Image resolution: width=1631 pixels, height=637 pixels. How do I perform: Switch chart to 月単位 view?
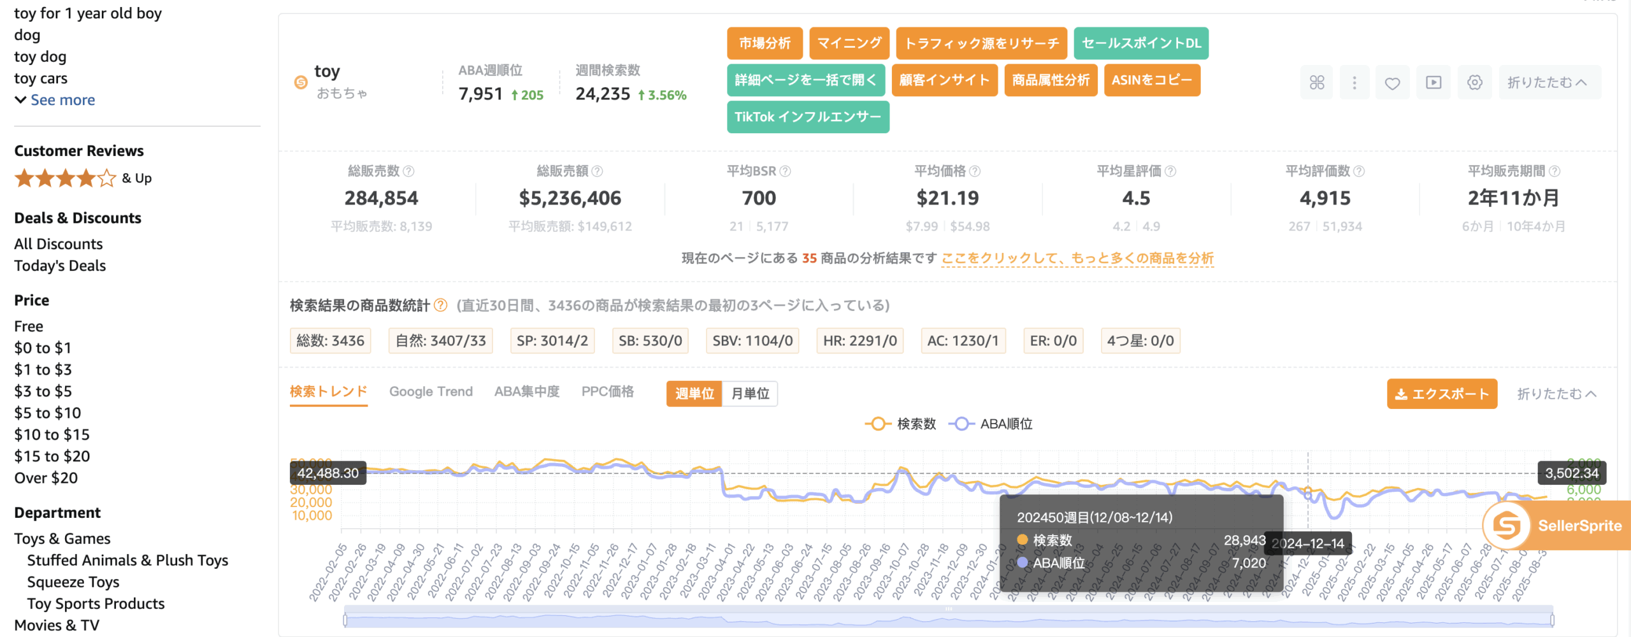tap(750, 394)
